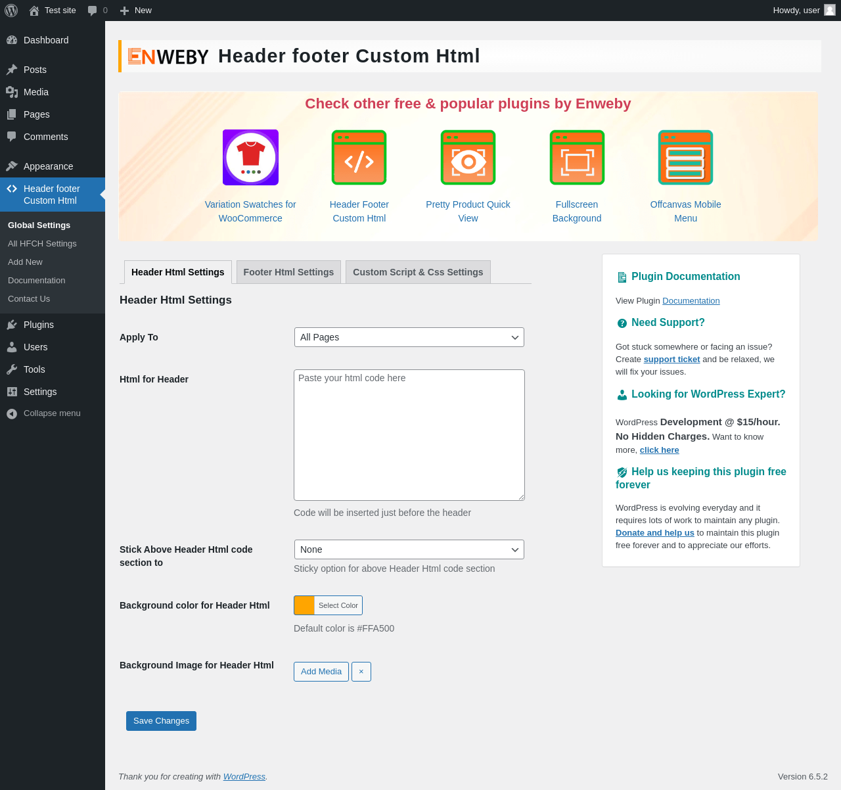Click the Help us keeping plugin free icon
The height and width of the screenshot is (790, 841).
point(622,473)
